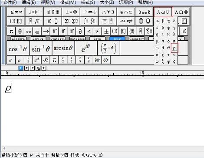Open the logical symbols palette (∴ ∀ ∃)
Viewport: 204px width, 158px height.
(108, 12)
